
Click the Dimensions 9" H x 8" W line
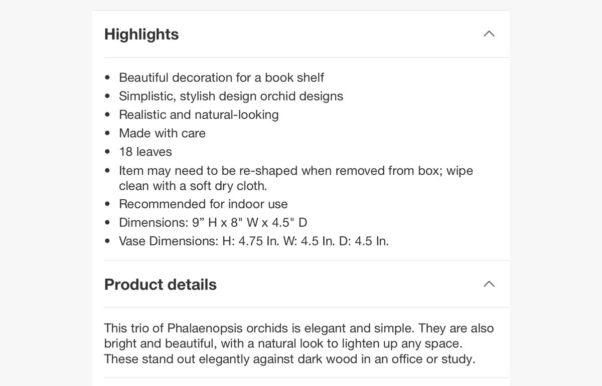coord(213,222)
